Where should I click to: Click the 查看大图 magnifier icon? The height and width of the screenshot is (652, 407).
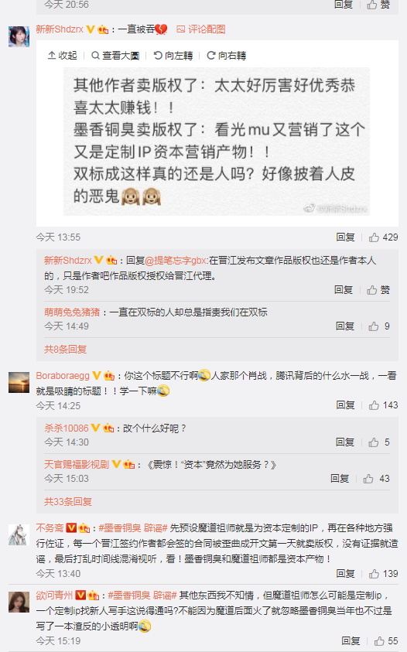[95, 56]
